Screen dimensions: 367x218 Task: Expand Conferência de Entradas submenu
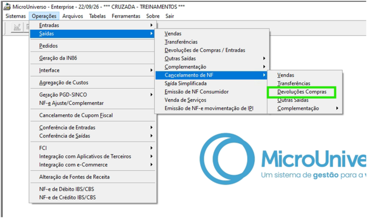pos(93,128)
